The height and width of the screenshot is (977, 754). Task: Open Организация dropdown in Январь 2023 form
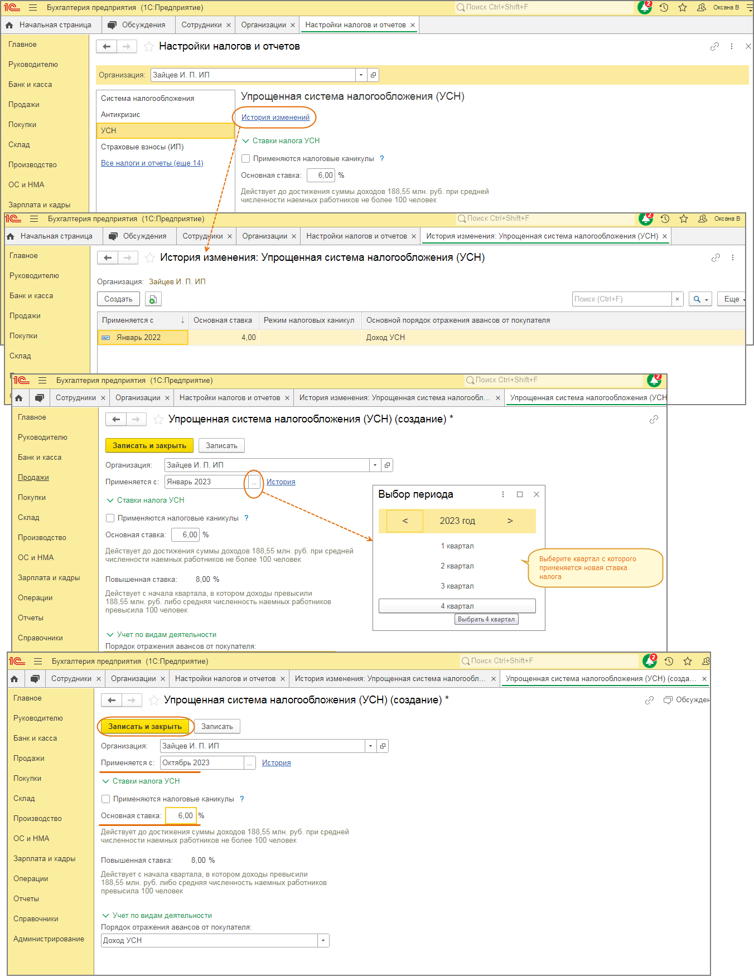click(375, 465)
